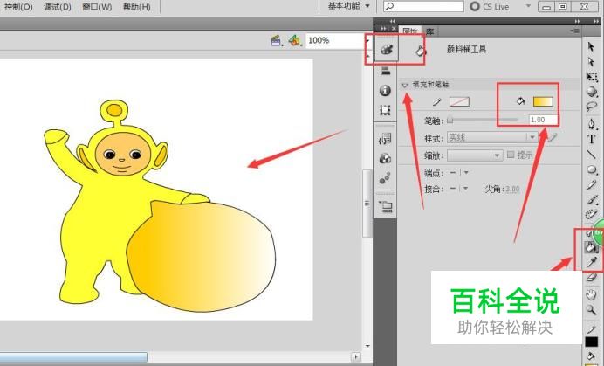Screen dimensions: 604x366
Task: Select the Zoom magnifier tool
Action: pyautogui.click(x=591, y=310)
